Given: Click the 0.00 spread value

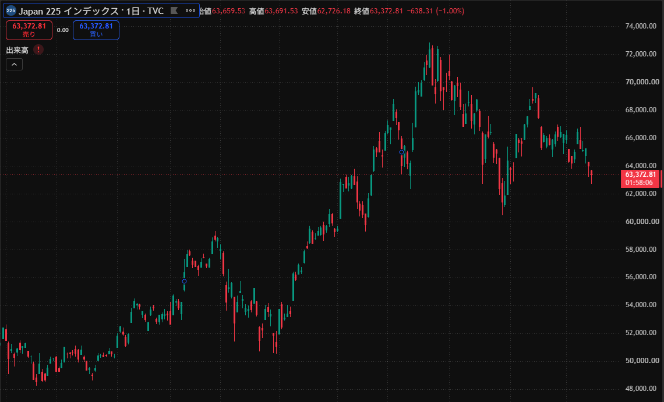Looking at the screenshot, I should [x=63, y=30].
